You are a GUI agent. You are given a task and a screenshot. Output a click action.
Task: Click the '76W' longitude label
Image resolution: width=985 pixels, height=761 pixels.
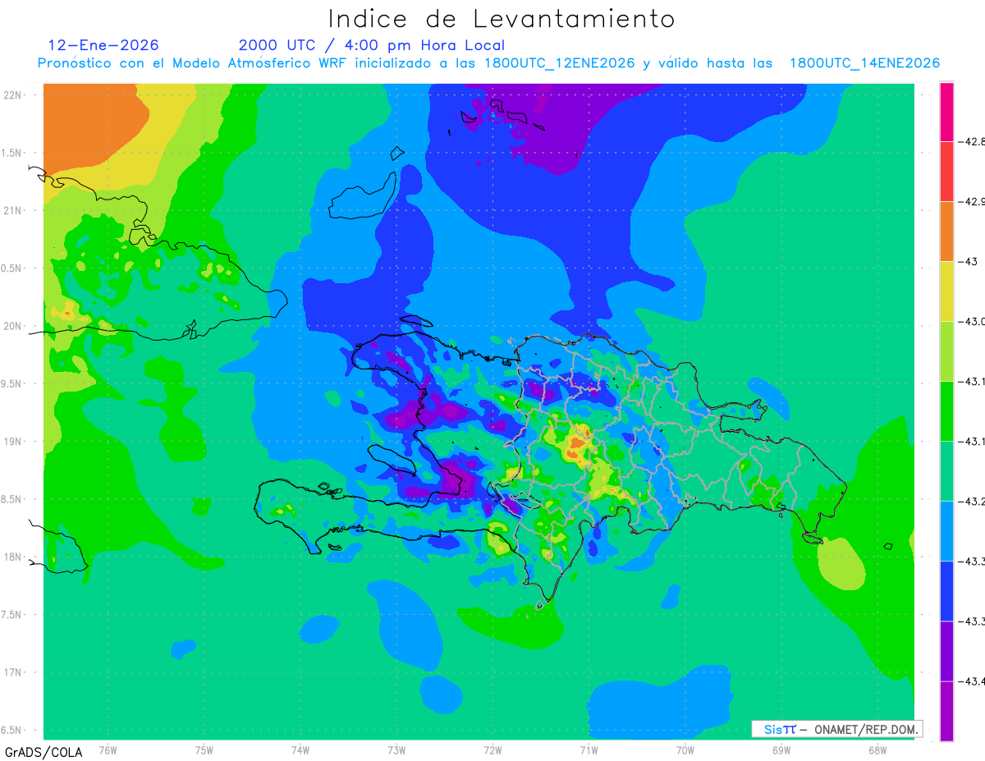pos(108,750)
